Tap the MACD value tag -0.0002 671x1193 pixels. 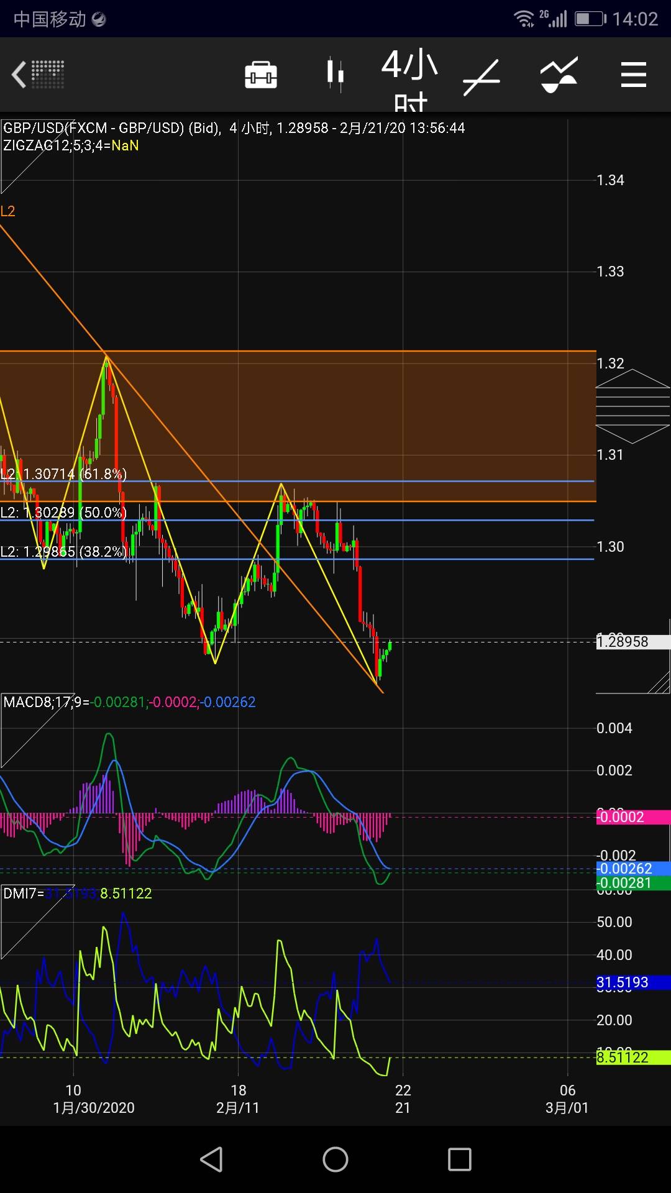[x=633, y=817]
